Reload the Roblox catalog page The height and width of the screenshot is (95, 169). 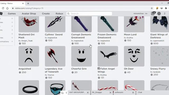[x=3, y=8]
